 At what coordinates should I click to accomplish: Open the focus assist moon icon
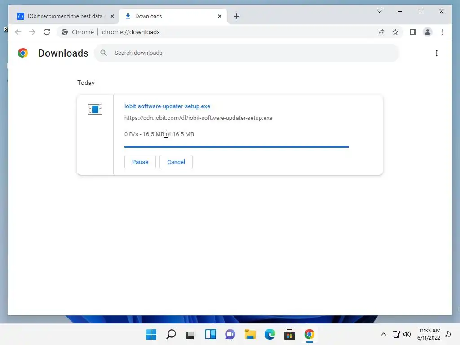click(448, 334)
